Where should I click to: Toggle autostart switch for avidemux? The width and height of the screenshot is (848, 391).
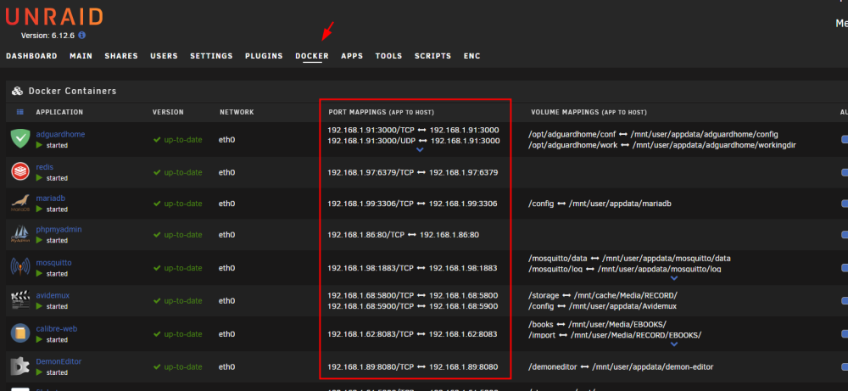point(845,301)
